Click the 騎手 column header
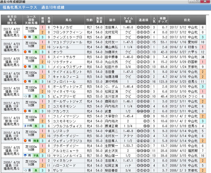 coord(112,20)
